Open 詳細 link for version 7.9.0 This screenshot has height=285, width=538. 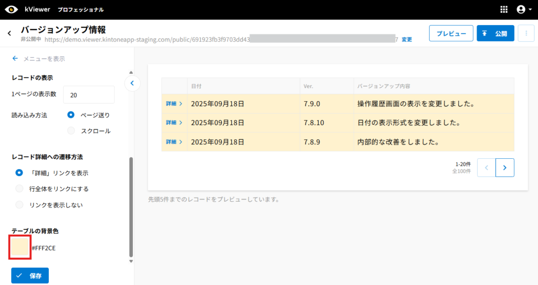174,104
